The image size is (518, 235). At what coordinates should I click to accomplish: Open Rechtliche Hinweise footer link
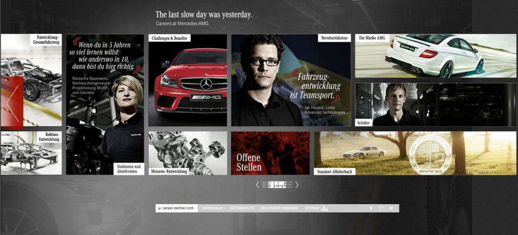coord(279,208)
